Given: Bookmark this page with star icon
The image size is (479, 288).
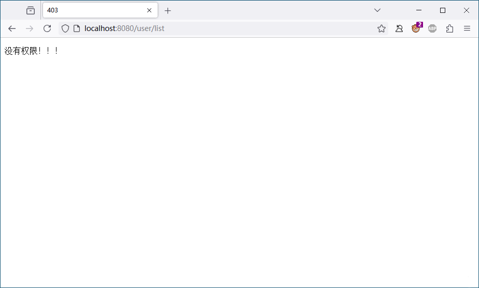Looking at the screenshot, I should pyautogui.click(x=381, y=28).
